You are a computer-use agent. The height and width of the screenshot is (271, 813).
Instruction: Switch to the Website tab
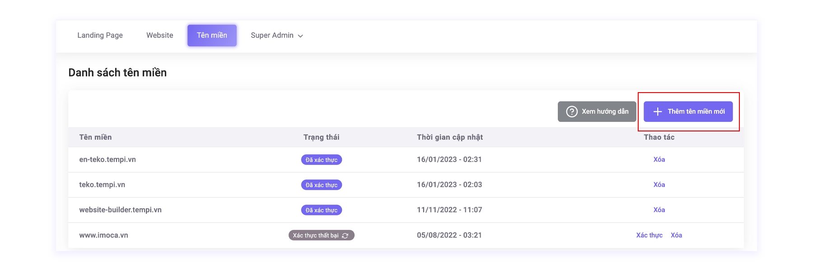[159, 35]
